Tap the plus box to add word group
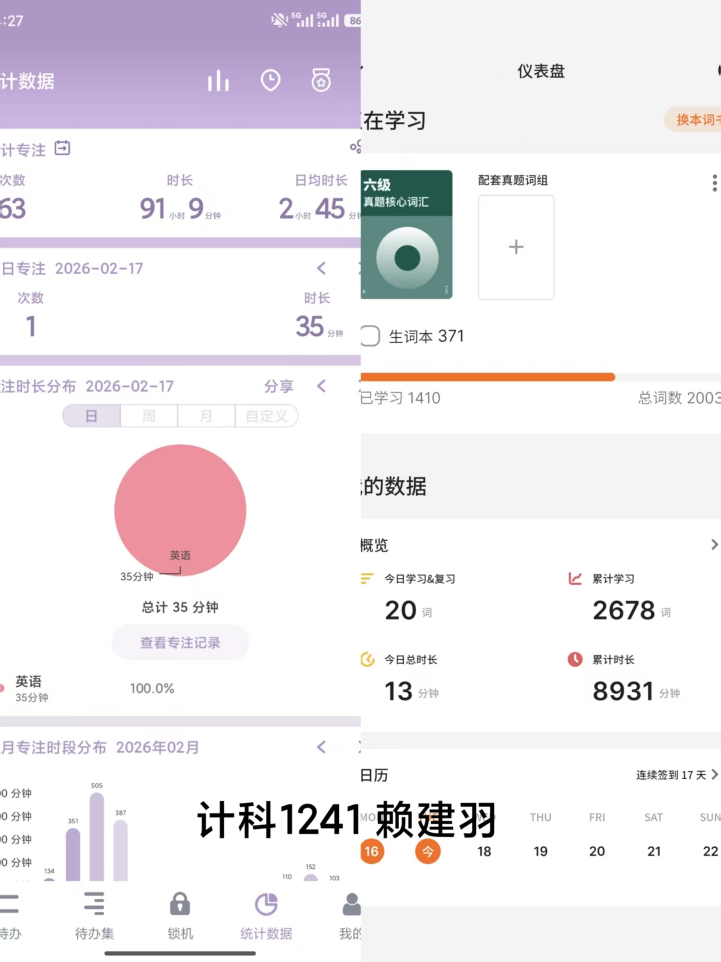 coord(516,247)
